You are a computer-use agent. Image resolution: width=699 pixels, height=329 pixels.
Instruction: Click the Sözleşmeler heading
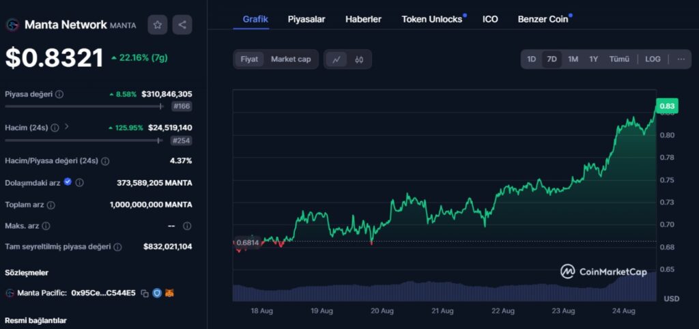pyautogui.click(x=27, y=272)
